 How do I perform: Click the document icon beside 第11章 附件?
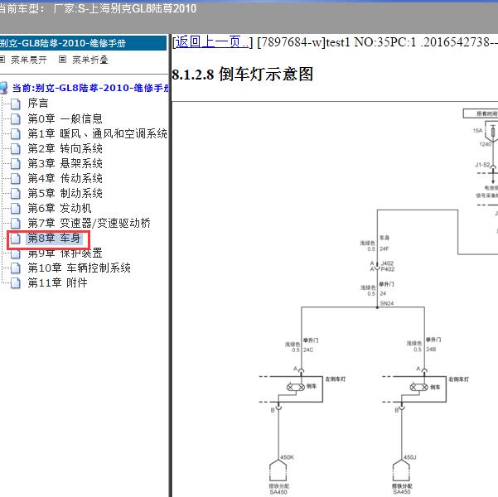(15, 283)
